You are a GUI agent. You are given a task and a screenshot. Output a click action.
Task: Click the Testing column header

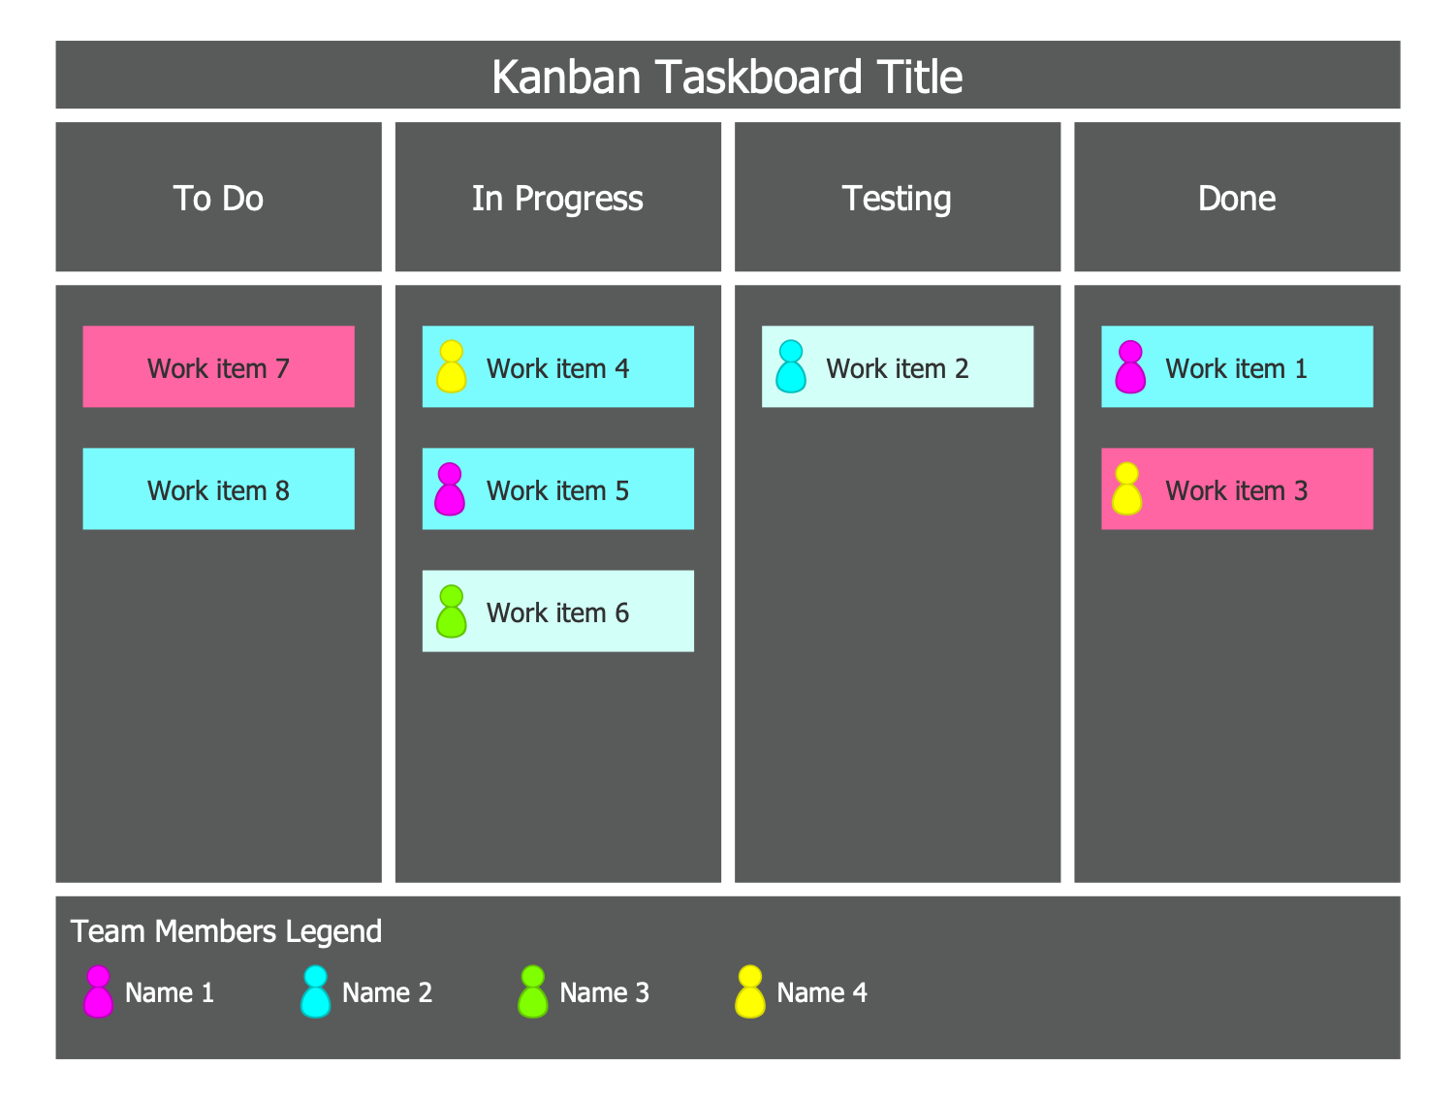point(897,198)
